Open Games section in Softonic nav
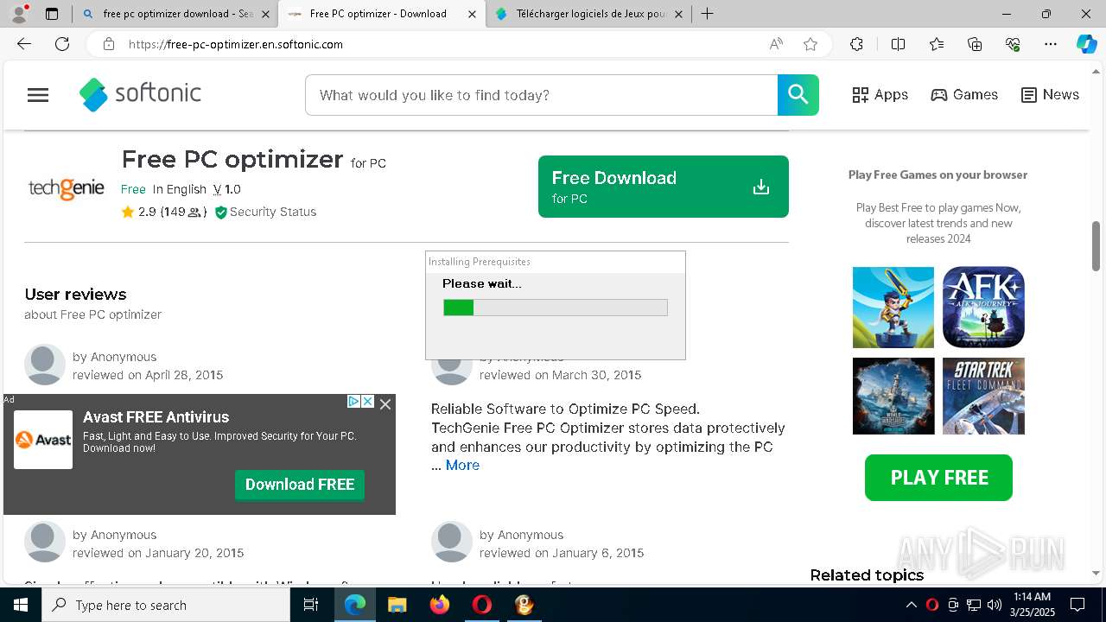1106x622 pixels. tap(964, 95)
